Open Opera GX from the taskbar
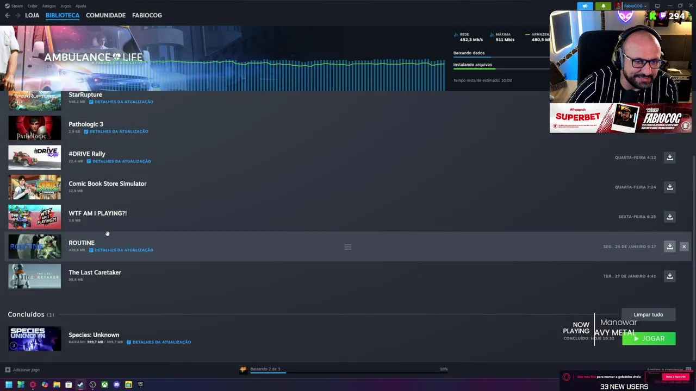Screen dimensions: 696x391 click(x=33, y=384)
